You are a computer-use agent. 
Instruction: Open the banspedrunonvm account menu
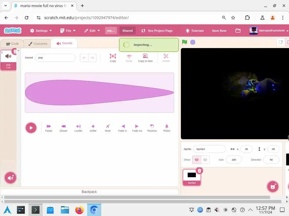(x=269, y=31)
